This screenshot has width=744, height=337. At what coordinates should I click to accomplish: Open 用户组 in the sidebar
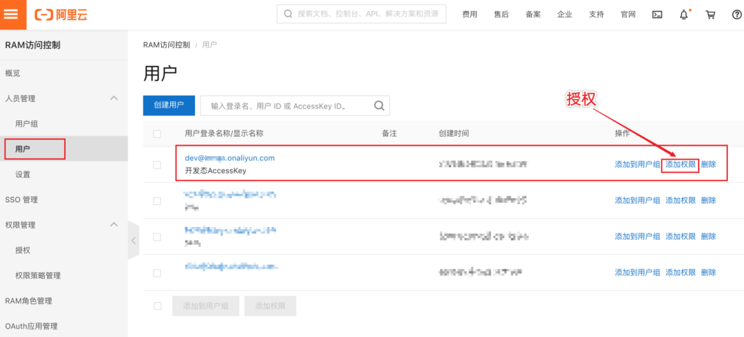click(x=26, y=124)
